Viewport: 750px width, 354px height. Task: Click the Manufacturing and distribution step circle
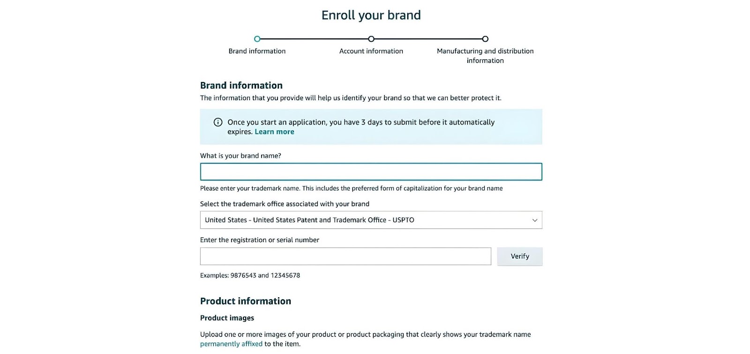pos(485,39)
